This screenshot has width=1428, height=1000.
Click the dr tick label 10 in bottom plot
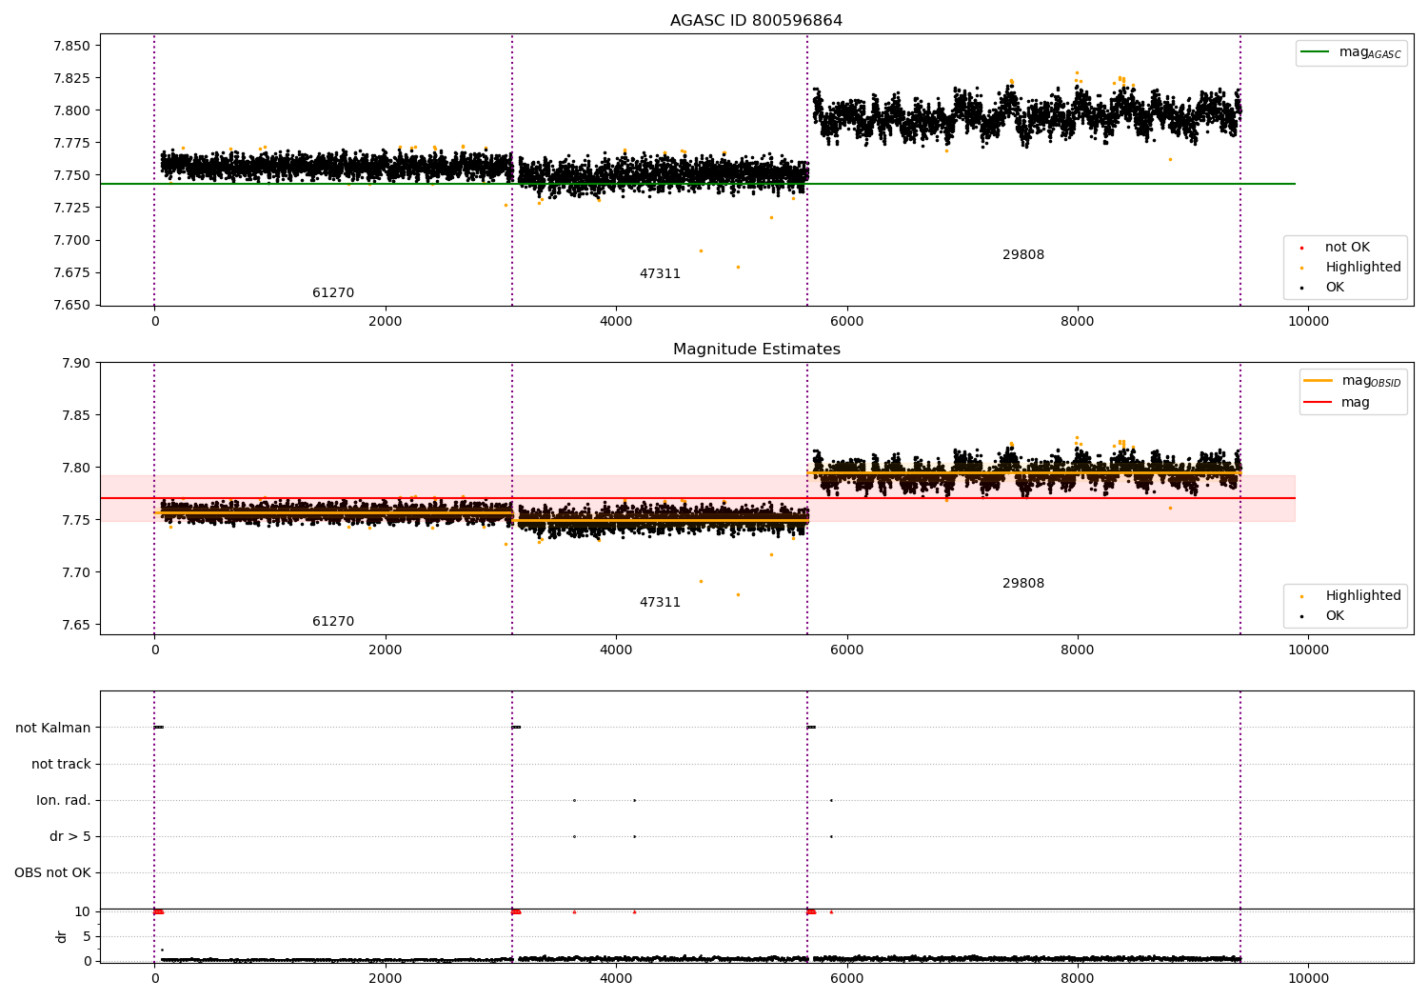coord(83,911)
